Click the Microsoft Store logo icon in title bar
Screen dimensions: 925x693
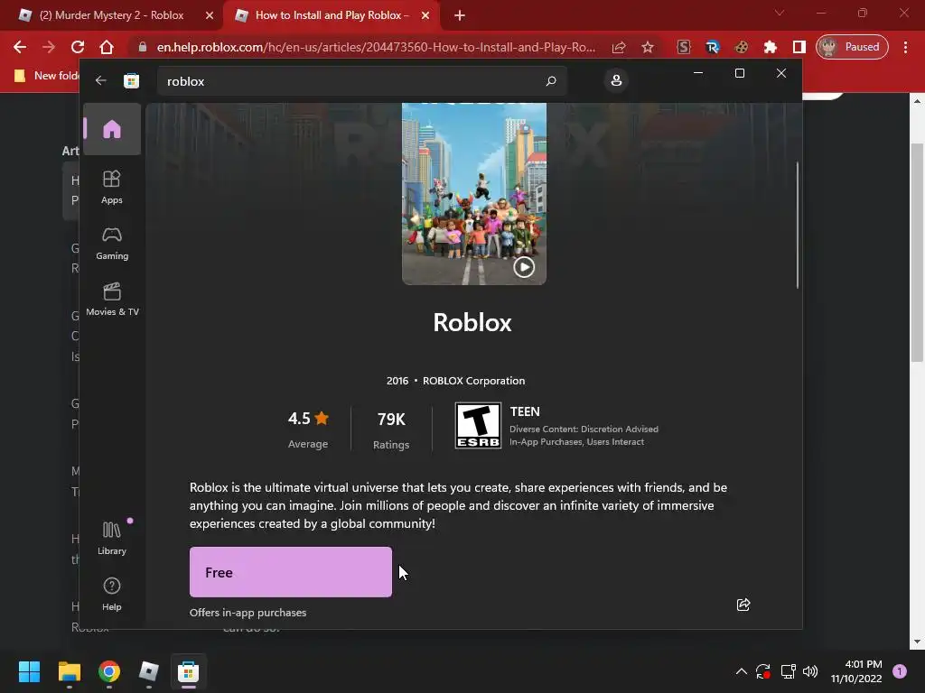point(131,80)
